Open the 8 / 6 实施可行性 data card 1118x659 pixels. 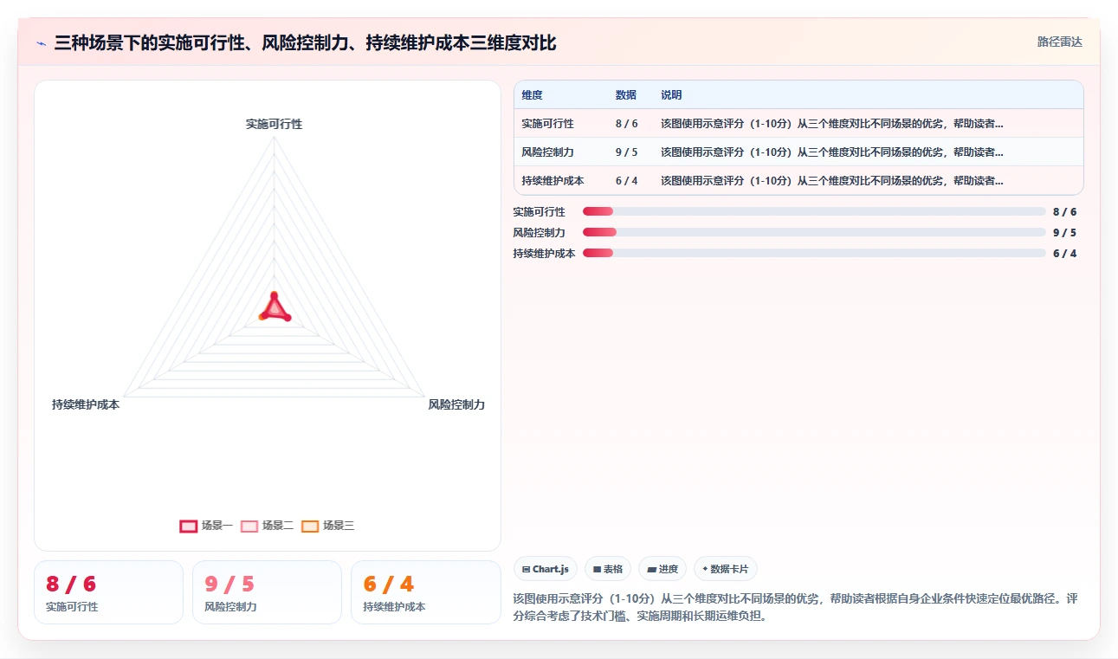pos(108,592)
